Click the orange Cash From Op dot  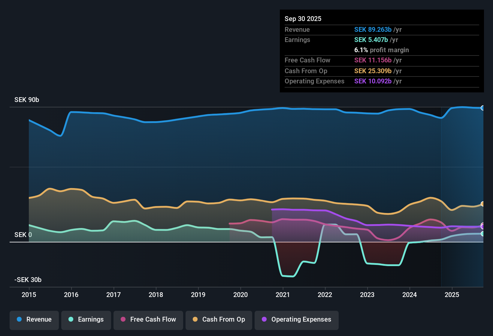point(195,319)
